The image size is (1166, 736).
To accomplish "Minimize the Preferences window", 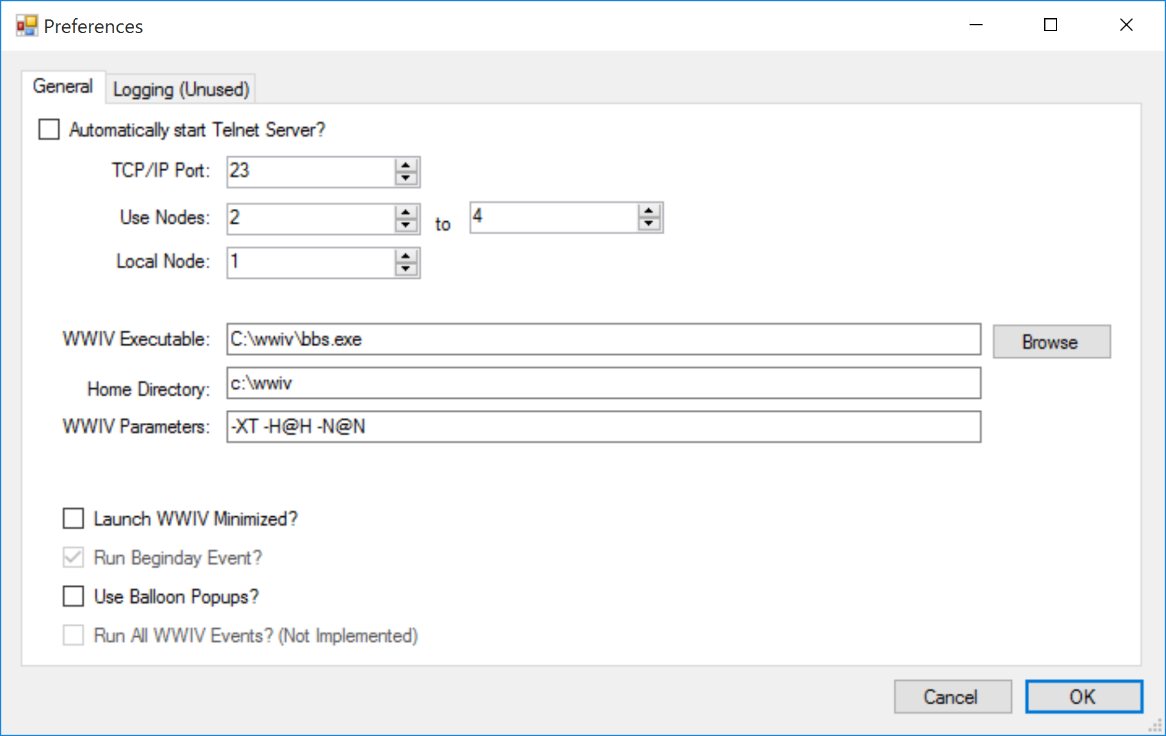I will pos(976,25).
